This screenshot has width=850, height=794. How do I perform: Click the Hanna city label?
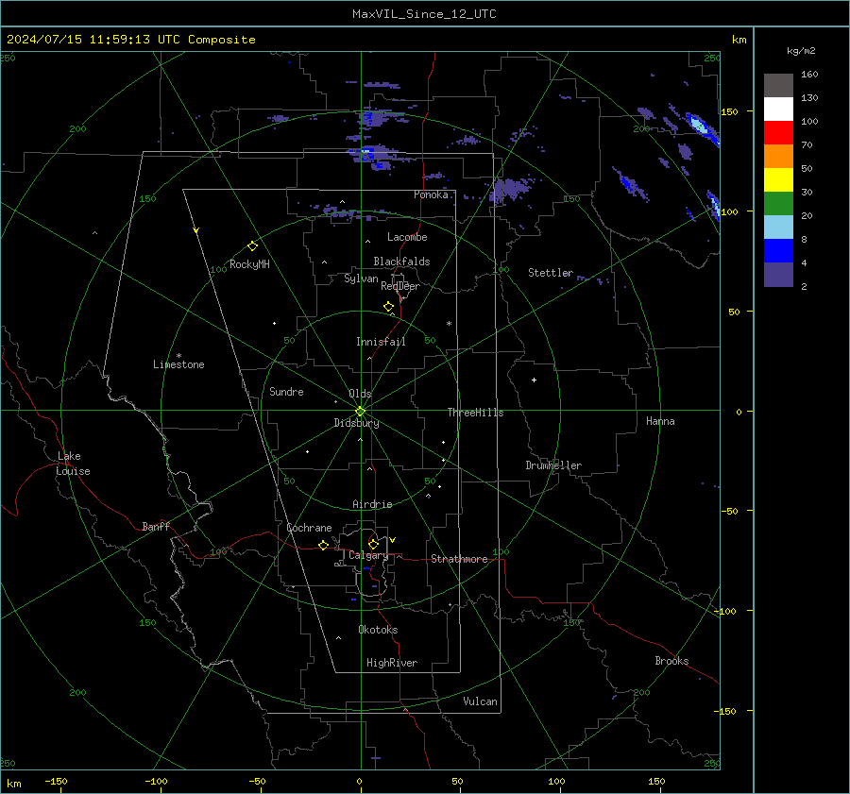point(660,421)
